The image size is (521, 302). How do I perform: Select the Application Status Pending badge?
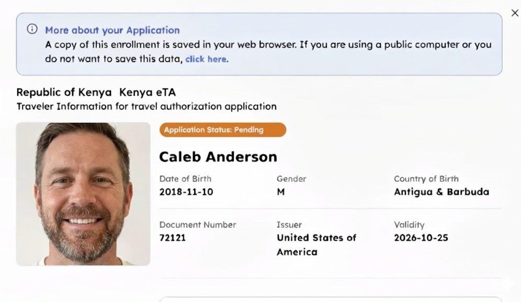click(222, 130)
